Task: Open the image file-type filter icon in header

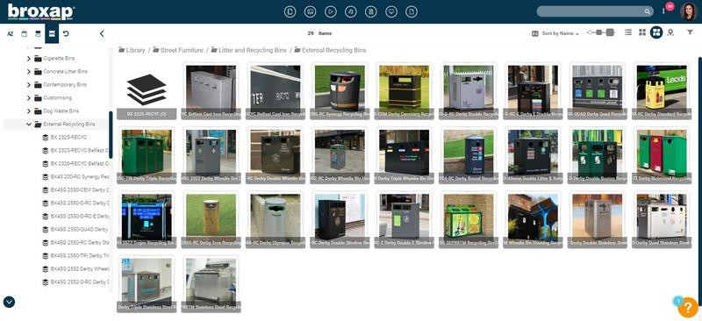Action: pyautogui.click(x=311, y=11)
